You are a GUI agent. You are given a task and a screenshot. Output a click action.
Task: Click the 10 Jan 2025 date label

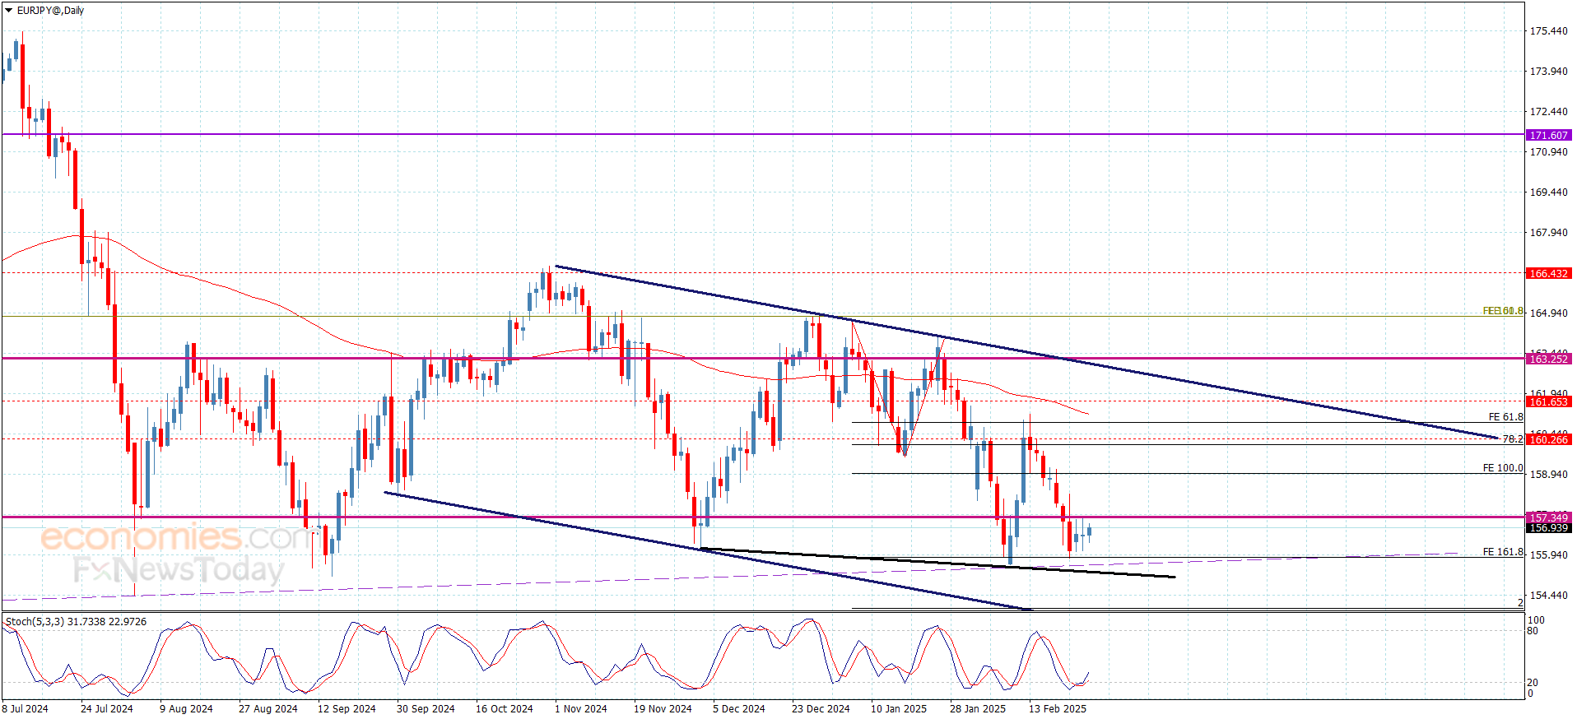[899, 709]
